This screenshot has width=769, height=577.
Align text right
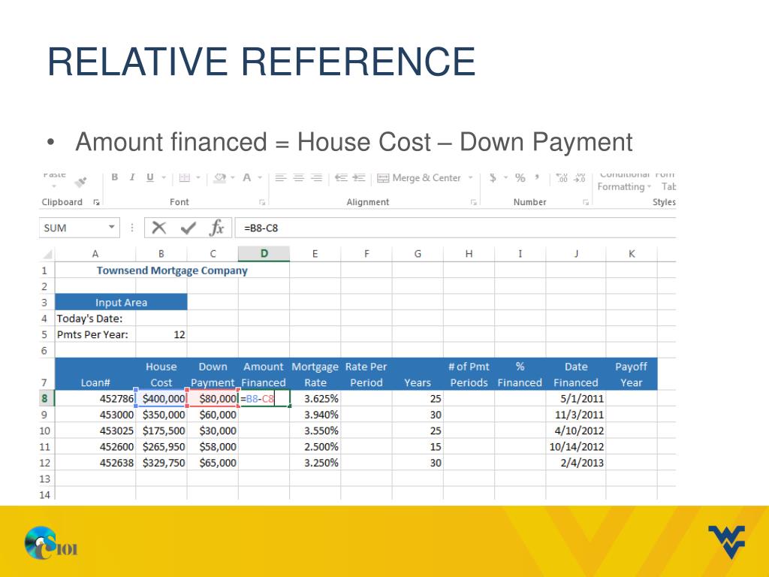[x=318, y=177]
